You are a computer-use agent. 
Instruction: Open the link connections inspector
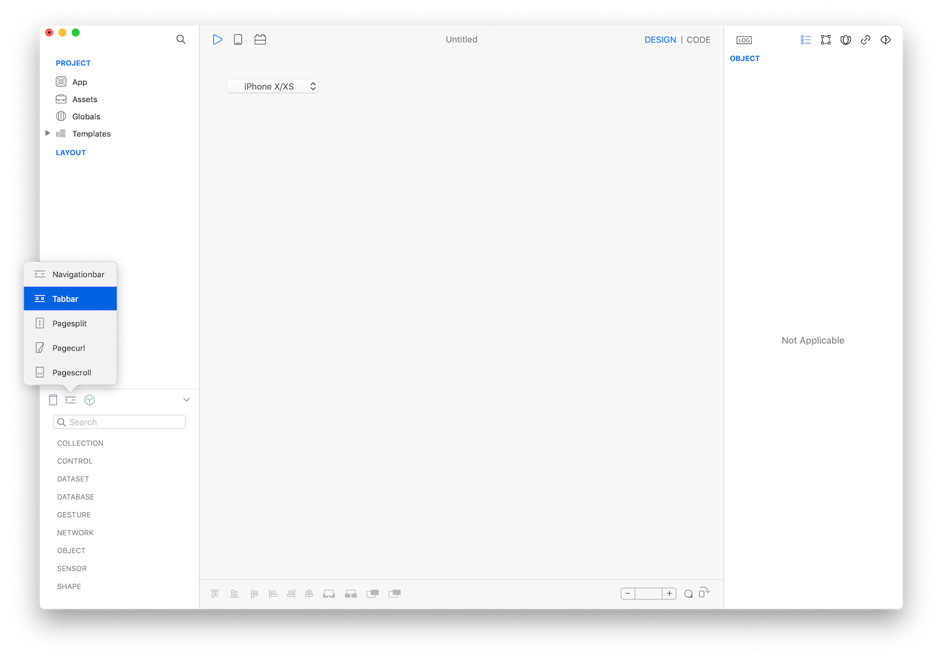(865, 40)
